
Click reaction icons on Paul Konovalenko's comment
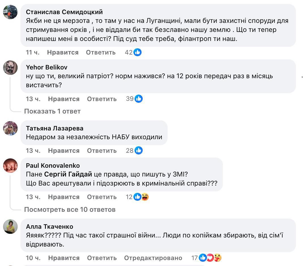141,197
